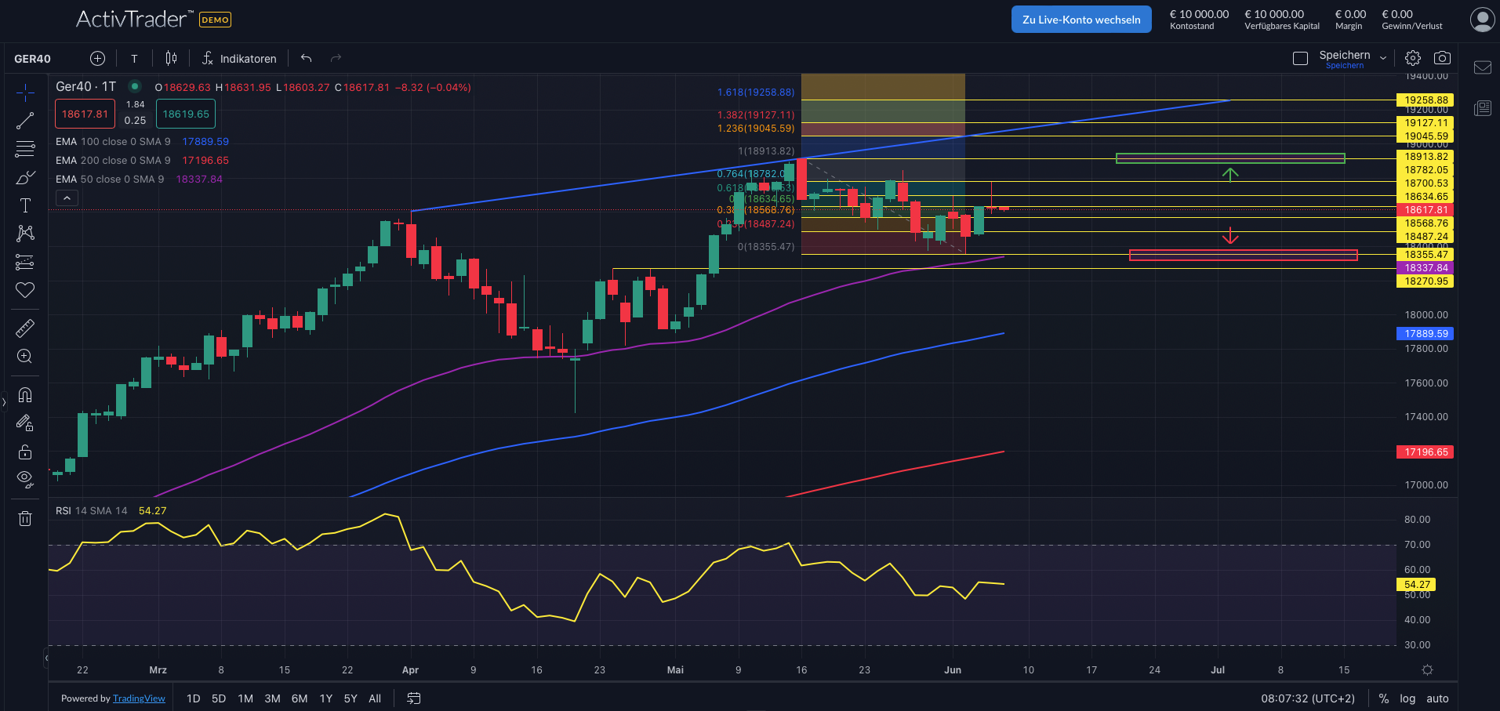The width and height of the screenshot is (1500, 711).
Task: Toggle the magnifier zoom-in tool
Action: click(25, 357)
